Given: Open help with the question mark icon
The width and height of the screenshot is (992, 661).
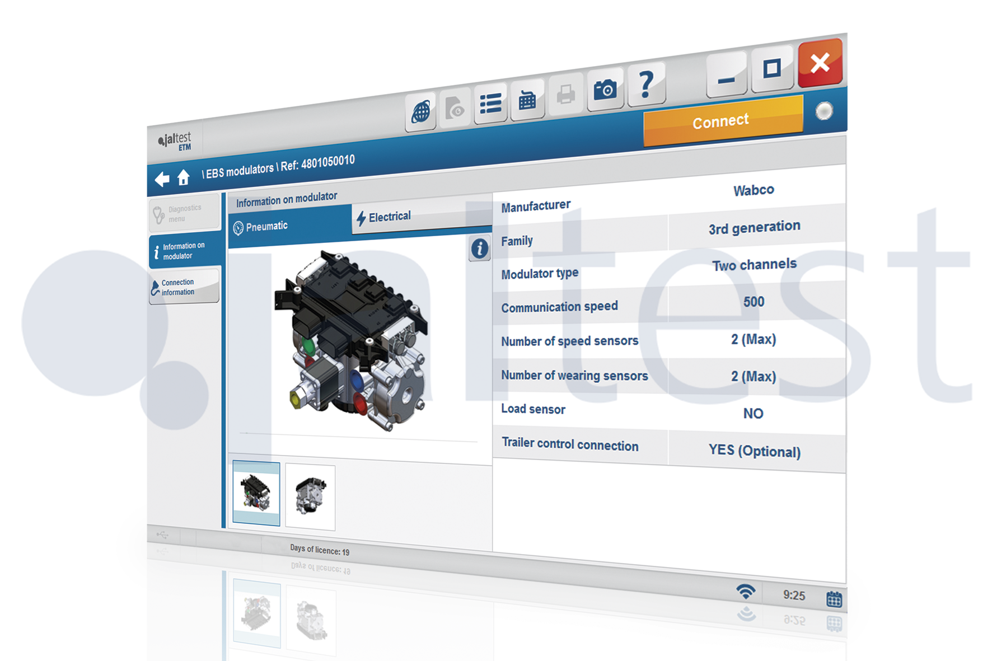Looking at the screenshot, I should [x=646, y=85].
